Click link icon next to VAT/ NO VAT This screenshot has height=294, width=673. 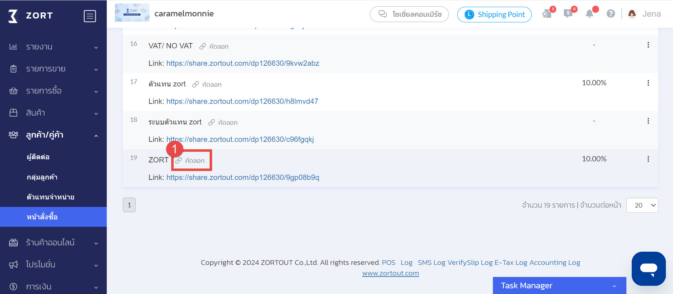tap(203, 47)
